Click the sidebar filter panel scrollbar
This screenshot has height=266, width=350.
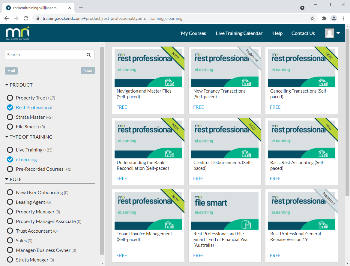(102, 151)
